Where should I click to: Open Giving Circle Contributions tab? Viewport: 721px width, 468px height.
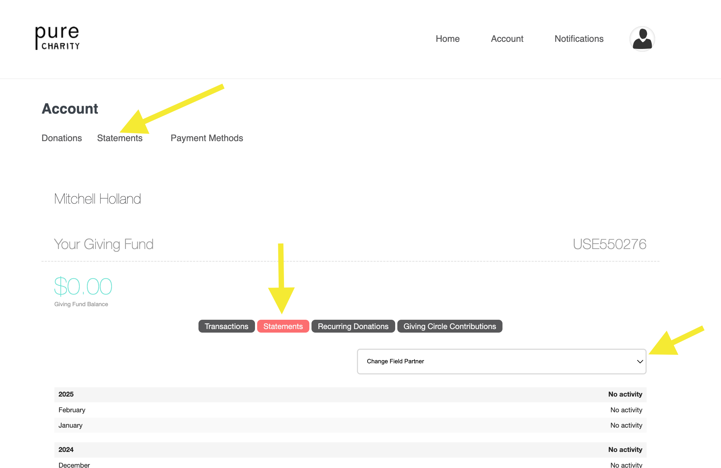coord(450,326)
